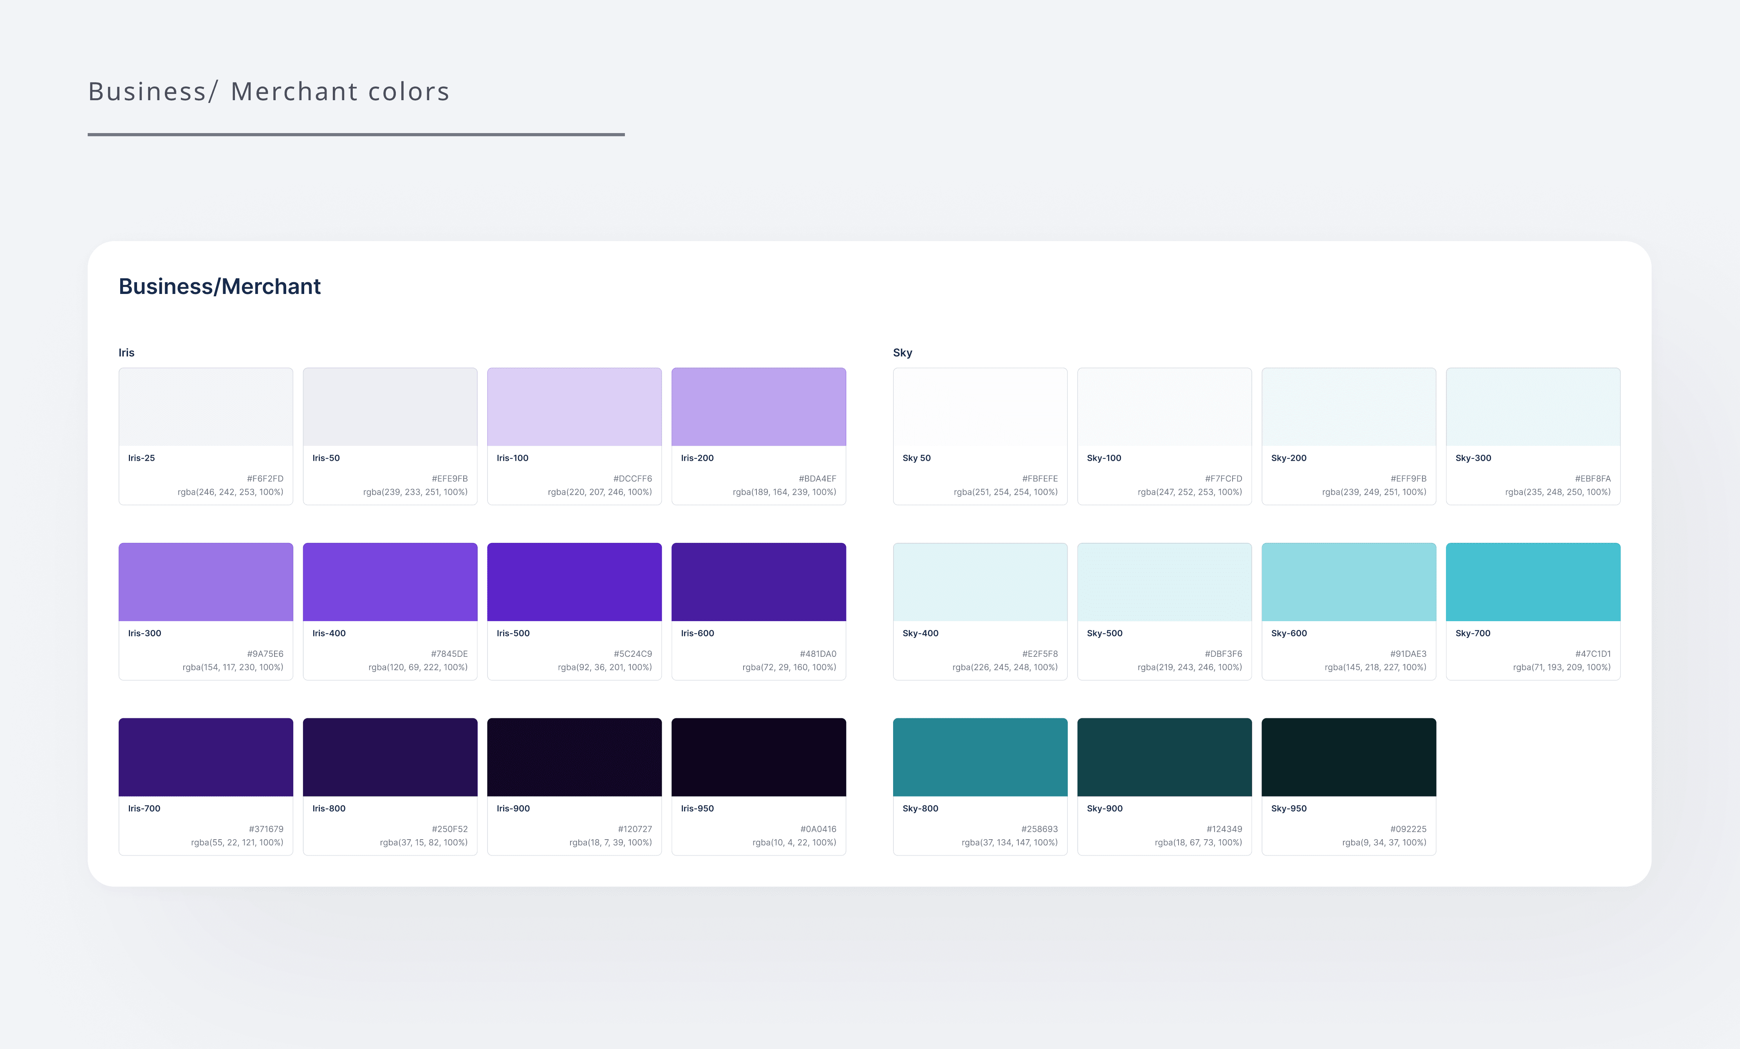Click the Iris-200 color swatch

(x=758, y=407)
